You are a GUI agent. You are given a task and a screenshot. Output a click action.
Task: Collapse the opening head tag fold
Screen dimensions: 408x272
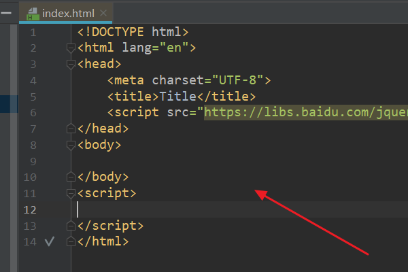click(71, 65)
